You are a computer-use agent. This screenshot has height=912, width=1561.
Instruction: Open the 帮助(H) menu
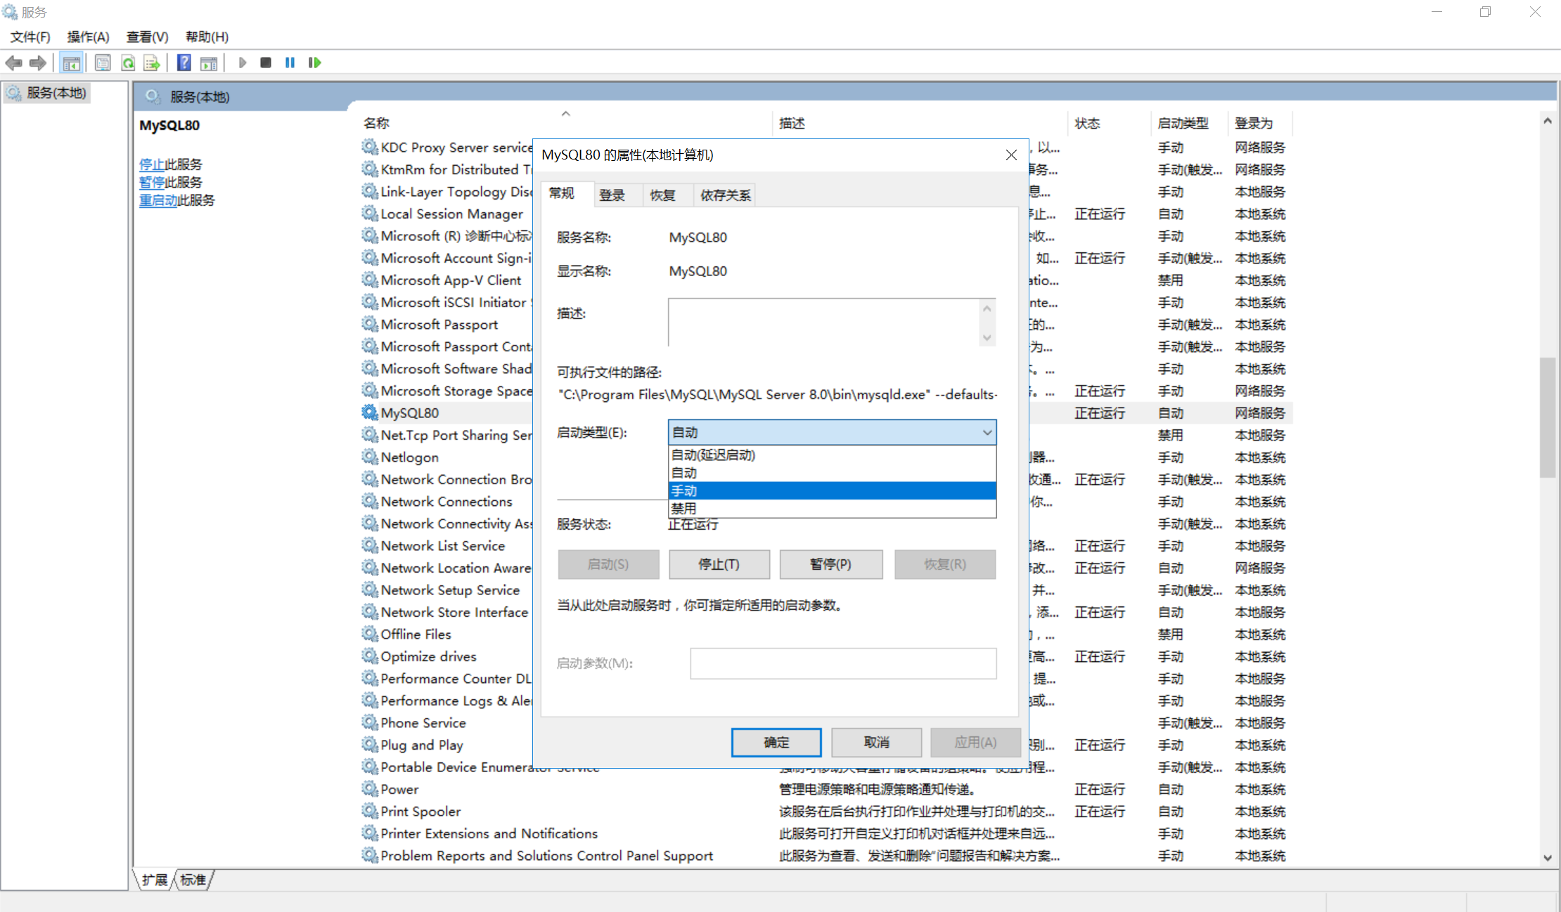(x=207, y=37)
